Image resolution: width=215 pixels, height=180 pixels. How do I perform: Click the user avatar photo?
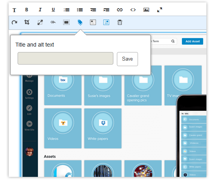coord(29,151)
